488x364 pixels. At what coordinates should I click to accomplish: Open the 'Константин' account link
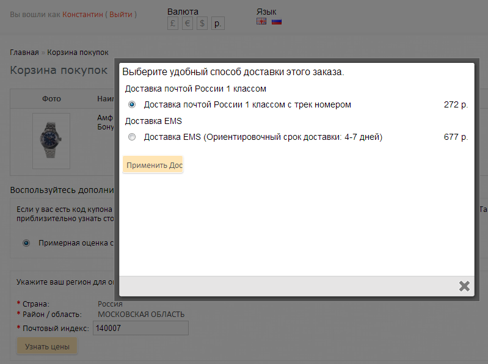(x=82, y=14)
